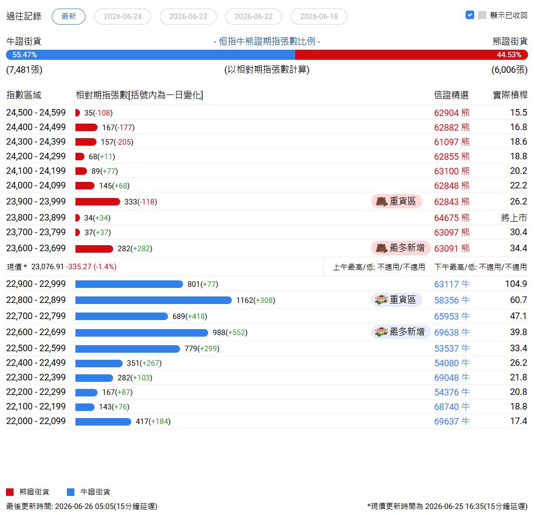Show the 2026-06-22 record

click(253, 17)
